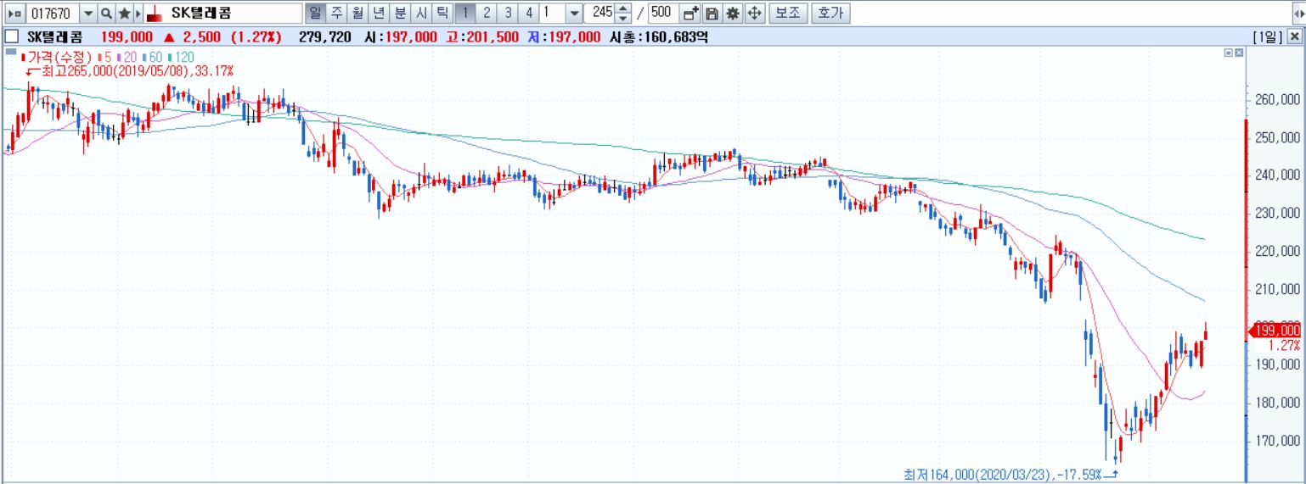Viewport: 1306px width, 484px height.
Task: Close the price panel with small x icon
Action: tap(1239, 53)
